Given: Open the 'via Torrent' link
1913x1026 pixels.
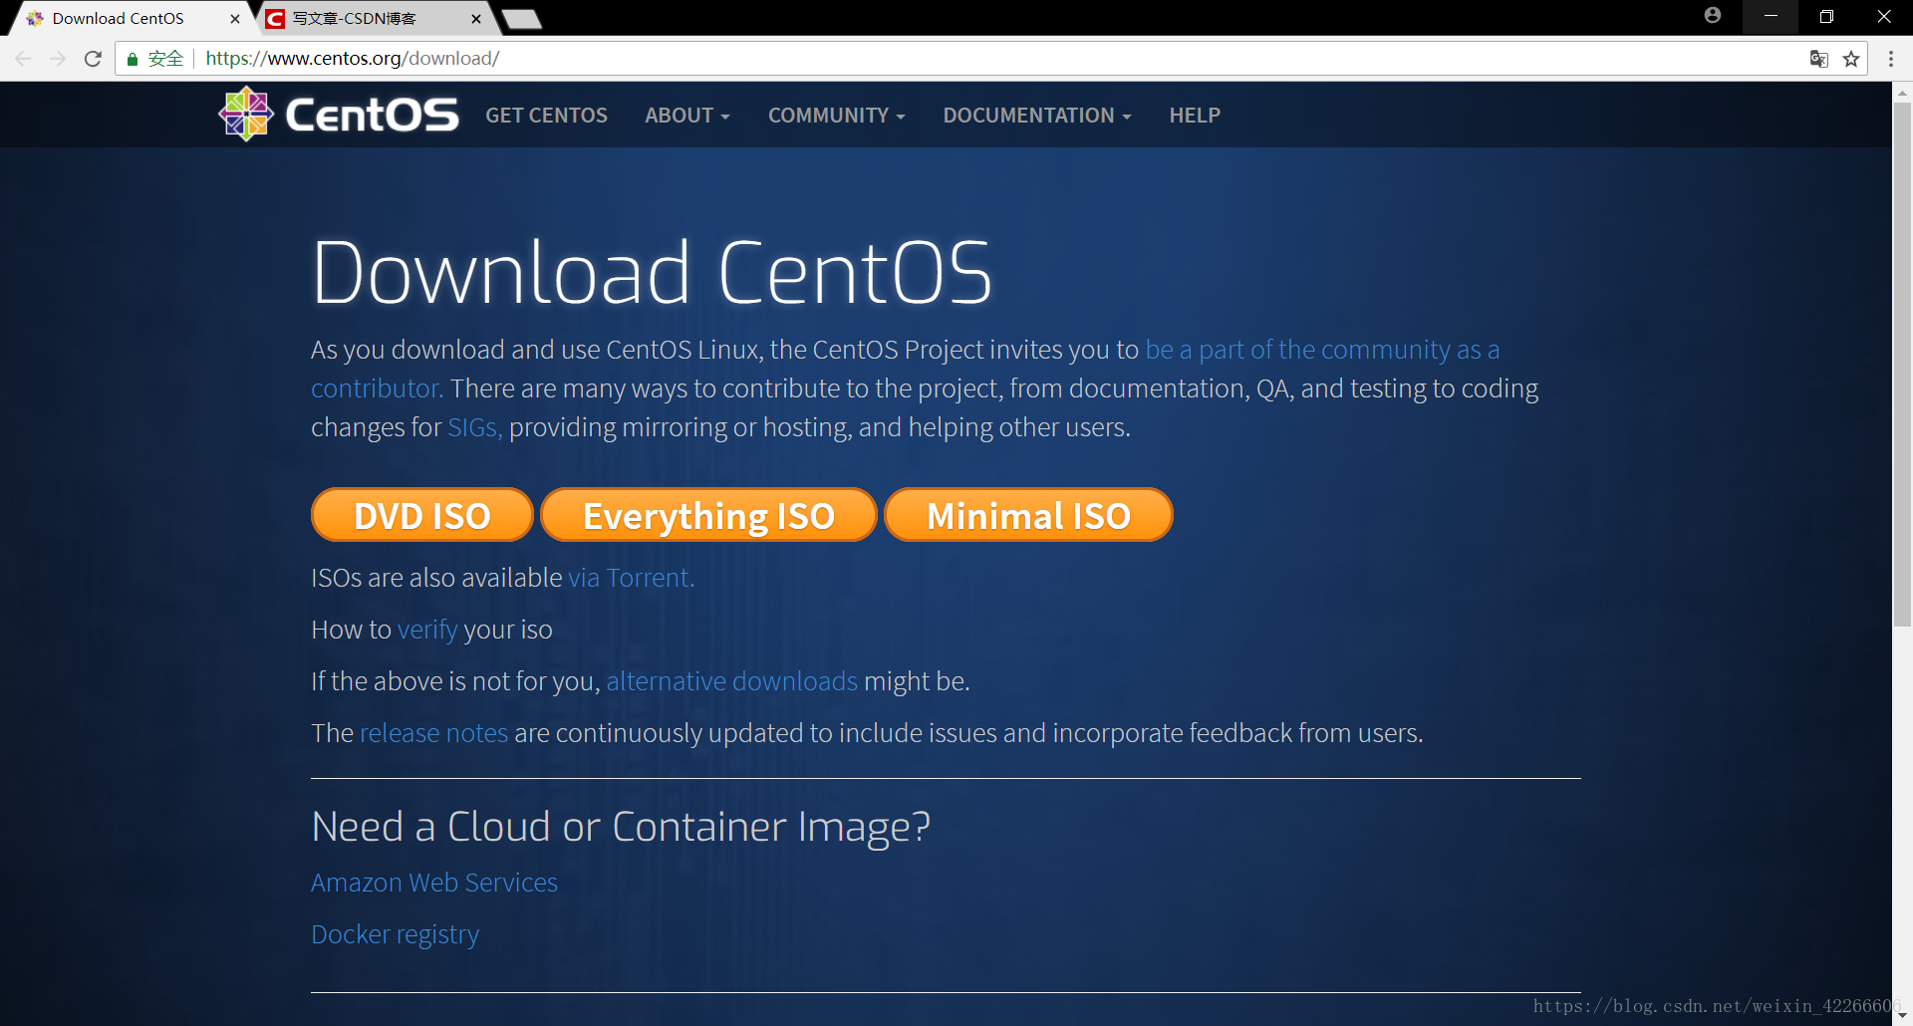Looking at the screenshot, I should click(632, 578).
